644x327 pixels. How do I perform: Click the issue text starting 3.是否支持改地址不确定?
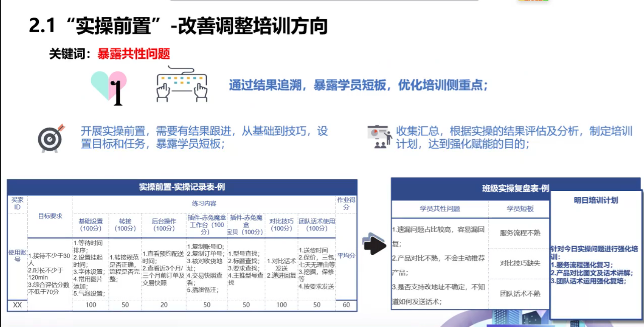[x=438, y=294]
